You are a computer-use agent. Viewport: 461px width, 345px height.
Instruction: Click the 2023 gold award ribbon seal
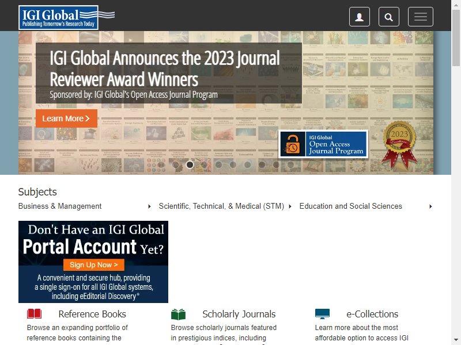pyautogui.click(x=399, y=144)
